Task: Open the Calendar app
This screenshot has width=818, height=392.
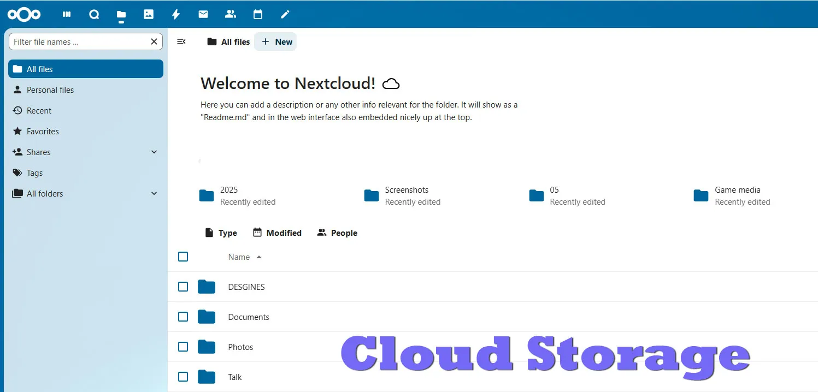Action: tap(257, 14)
